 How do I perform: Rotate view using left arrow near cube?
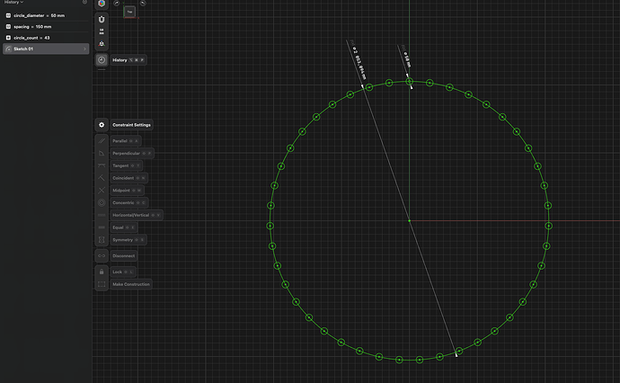pos(117,4)
